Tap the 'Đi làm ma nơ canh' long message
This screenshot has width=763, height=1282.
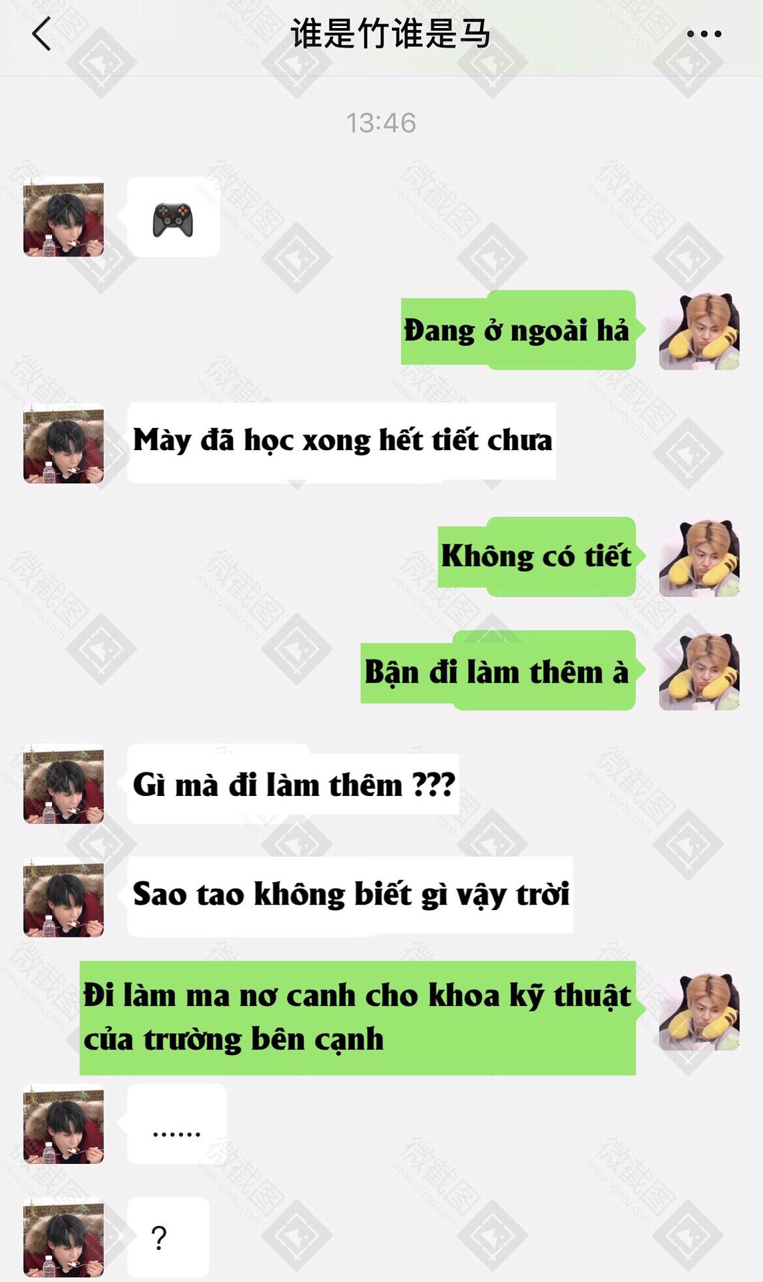[x=358, y=1018]
